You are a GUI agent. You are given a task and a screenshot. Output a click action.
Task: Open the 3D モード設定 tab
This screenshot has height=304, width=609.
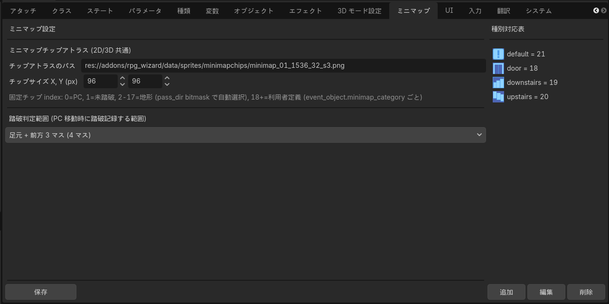click(x=359, y=11)
